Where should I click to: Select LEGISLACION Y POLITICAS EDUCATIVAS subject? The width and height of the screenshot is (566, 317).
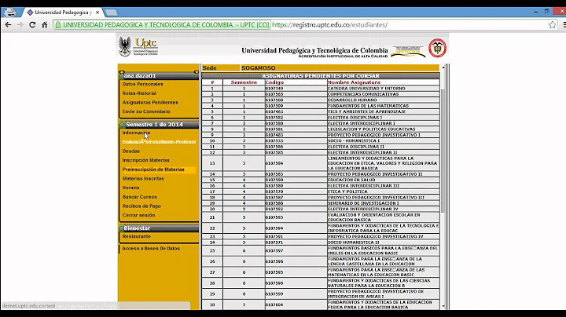pyautogui.click(x=371, y=129)
